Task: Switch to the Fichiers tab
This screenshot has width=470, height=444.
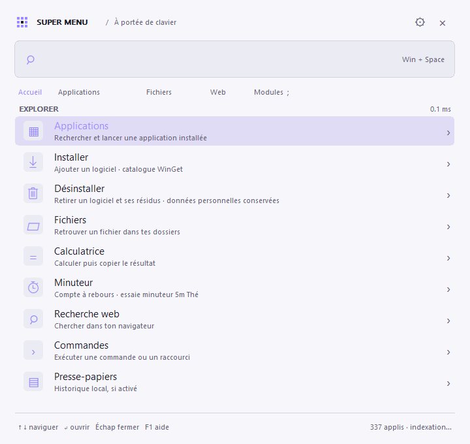Action: pyautogui.click(x=159, y=92)
